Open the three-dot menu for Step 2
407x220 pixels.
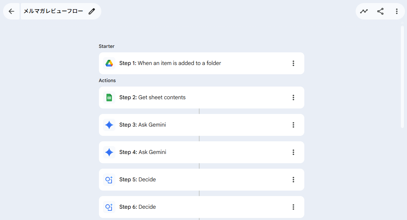[293, 98]
